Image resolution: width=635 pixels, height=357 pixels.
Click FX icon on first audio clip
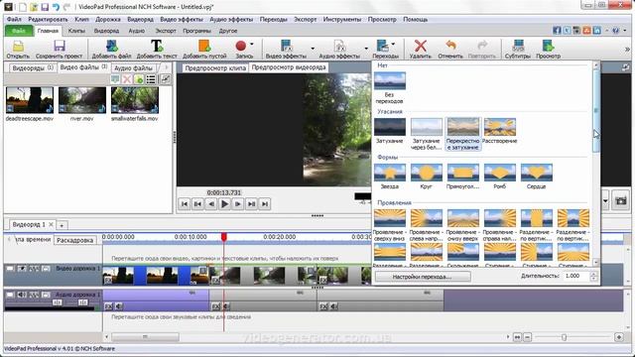(108, 306)
